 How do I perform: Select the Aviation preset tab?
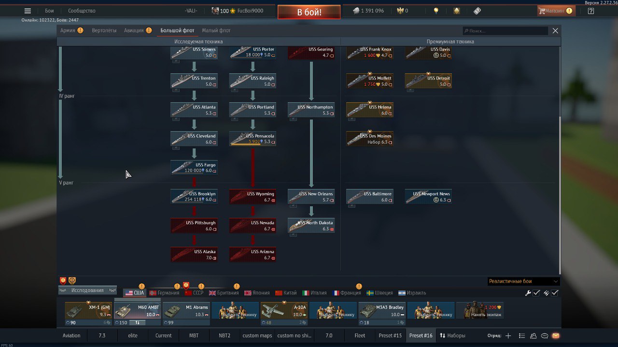pyautogui.click(x=71, y=335)
